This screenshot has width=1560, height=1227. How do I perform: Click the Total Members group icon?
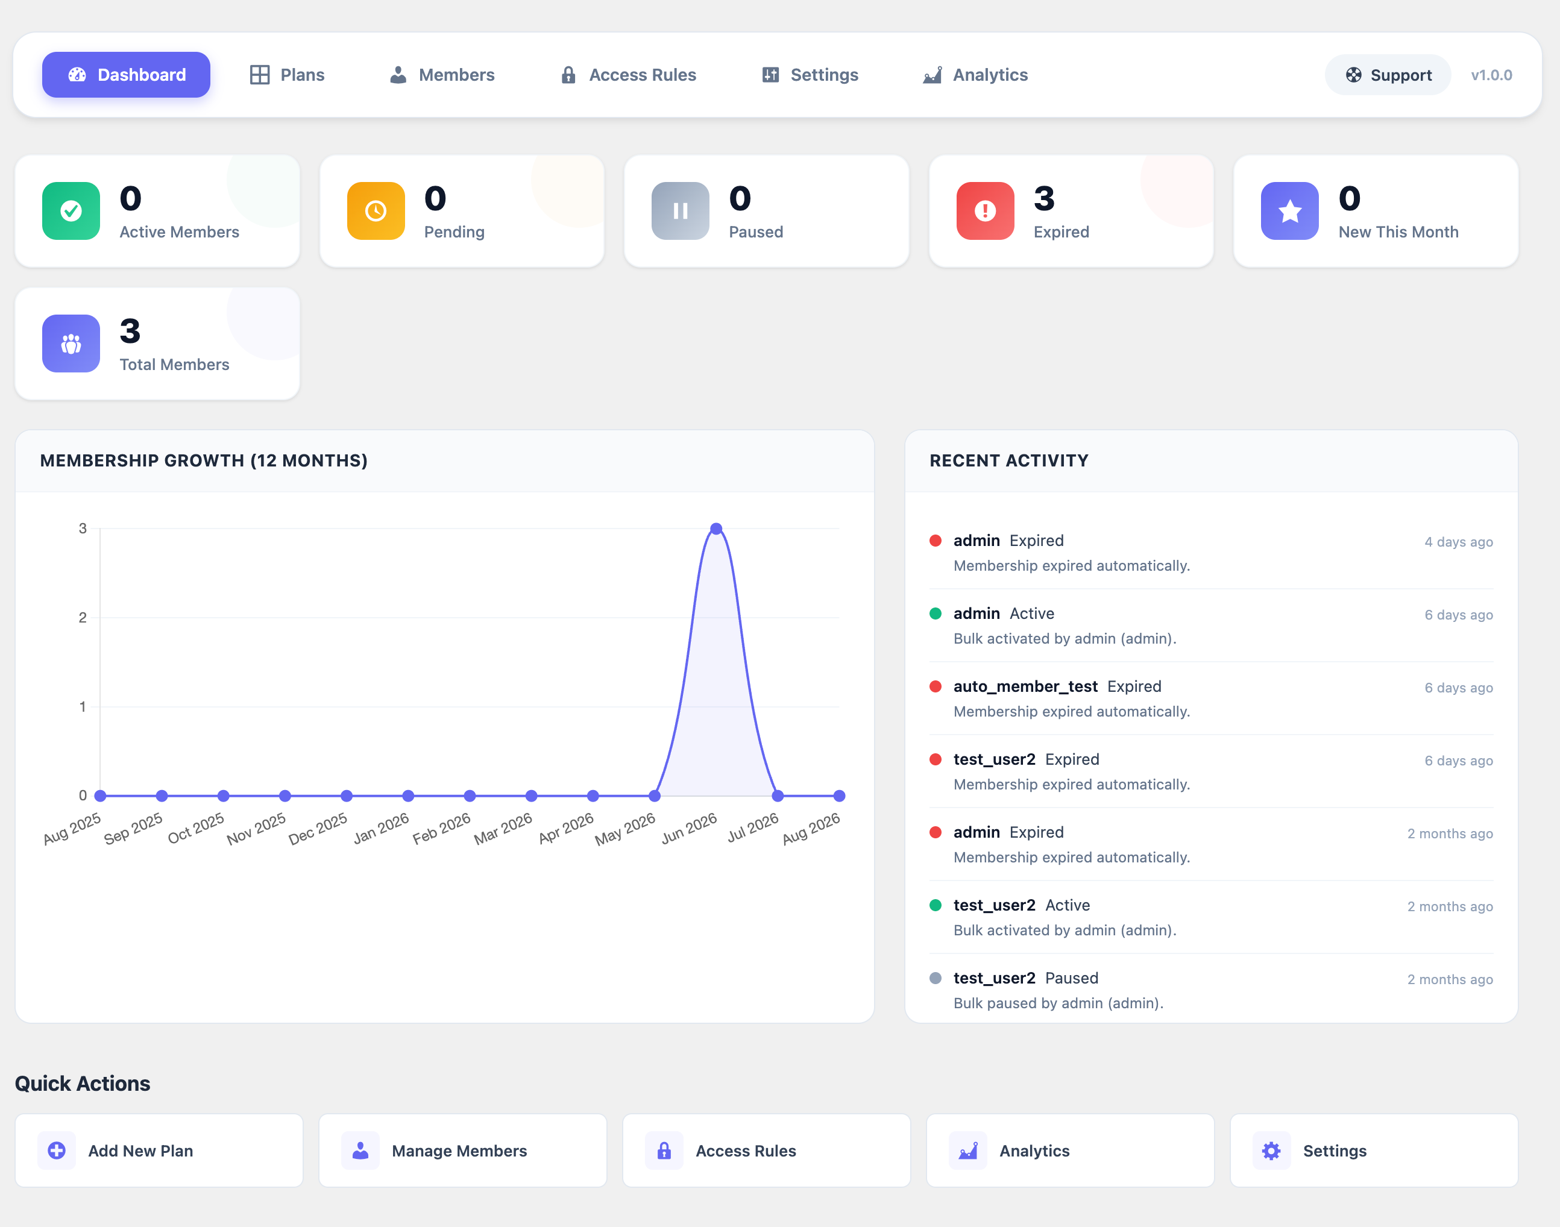tap(71, 344)
